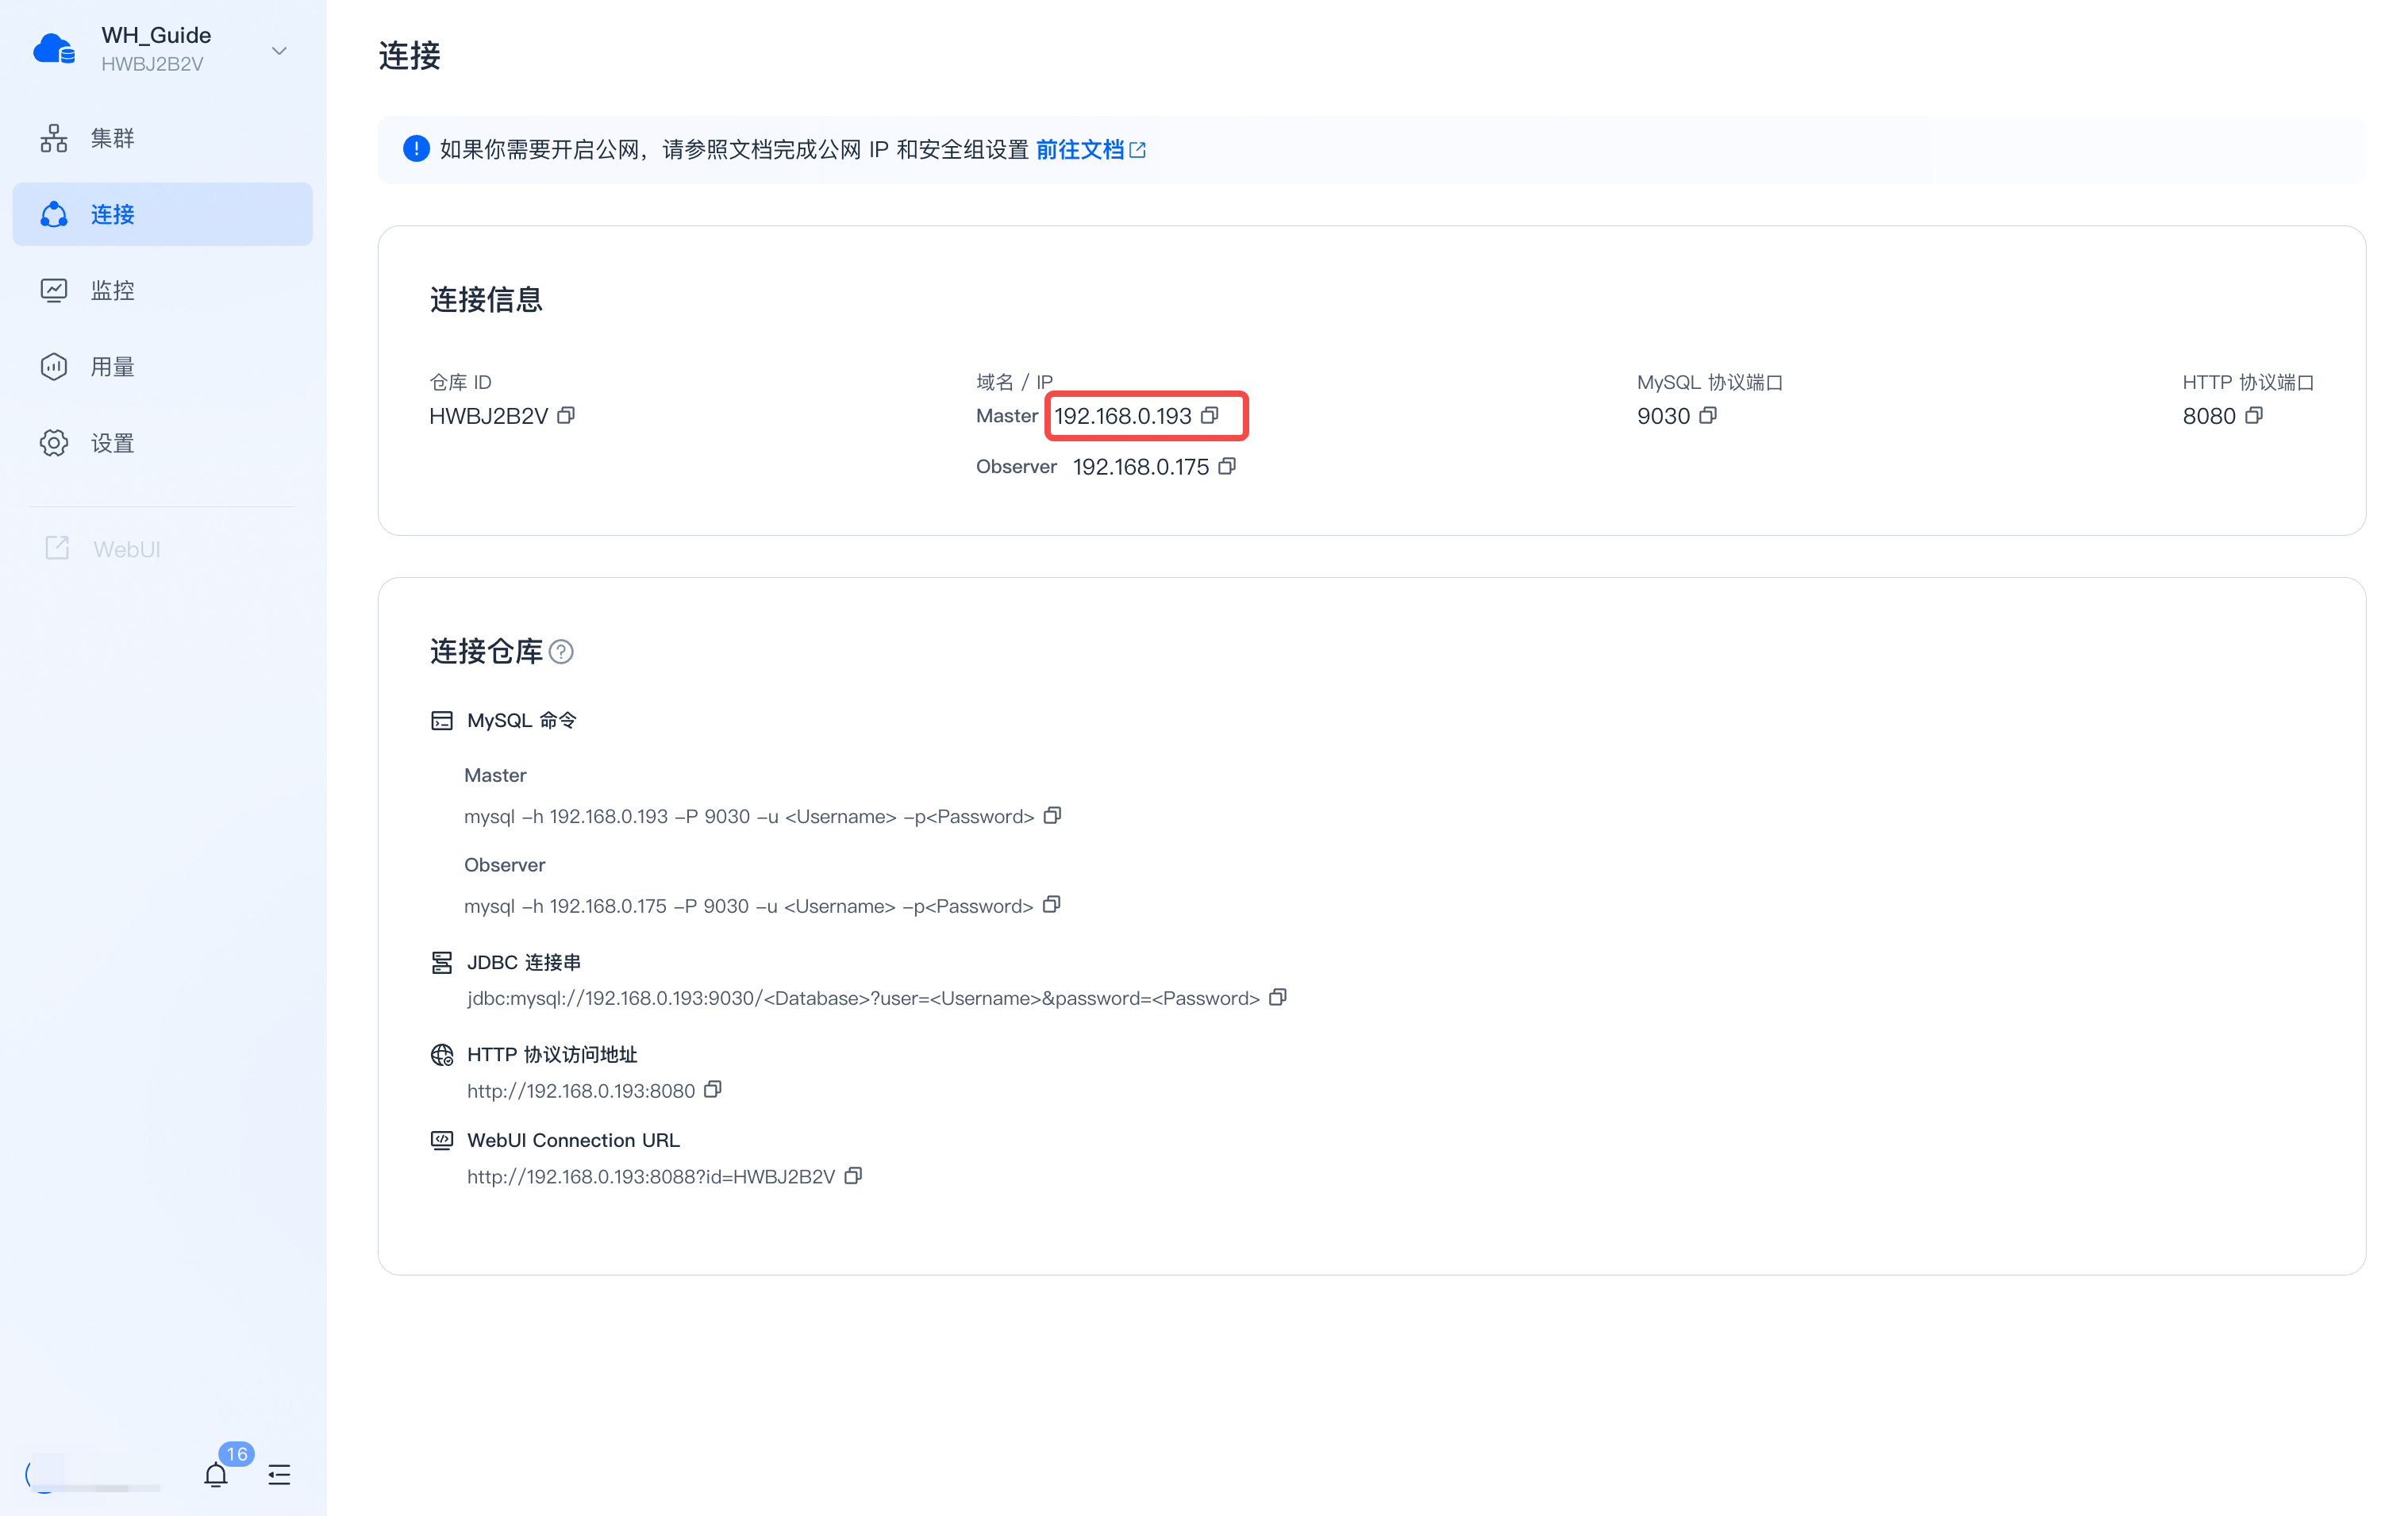Expand the WH_Guide warehouse switcher

pyautogui.click(x=279, y=50)
